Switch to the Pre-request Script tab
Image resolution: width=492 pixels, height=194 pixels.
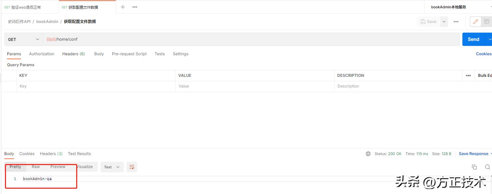(129, 54)
